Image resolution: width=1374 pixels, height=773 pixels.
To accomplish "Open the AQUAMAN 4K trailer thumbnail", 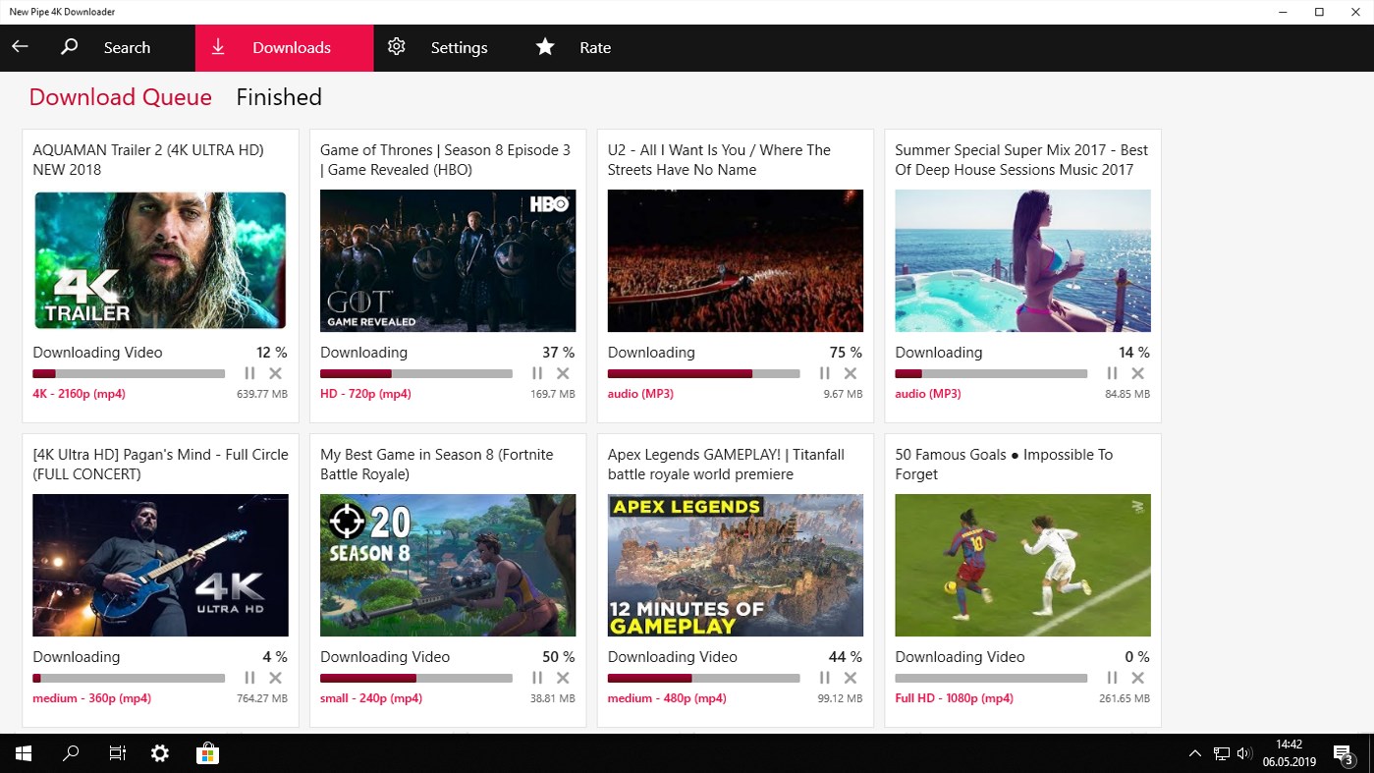I will [160, 260].
